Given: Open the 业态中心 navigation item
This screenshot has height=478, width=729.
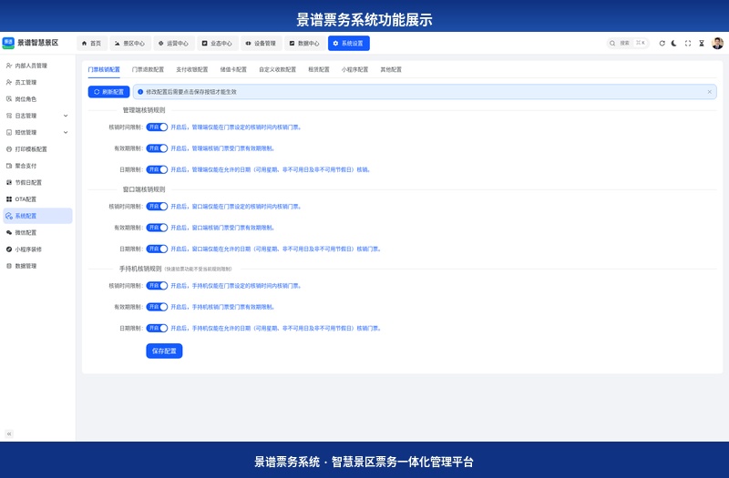Looking at the screenshot, I should click(x=218, y=43).
